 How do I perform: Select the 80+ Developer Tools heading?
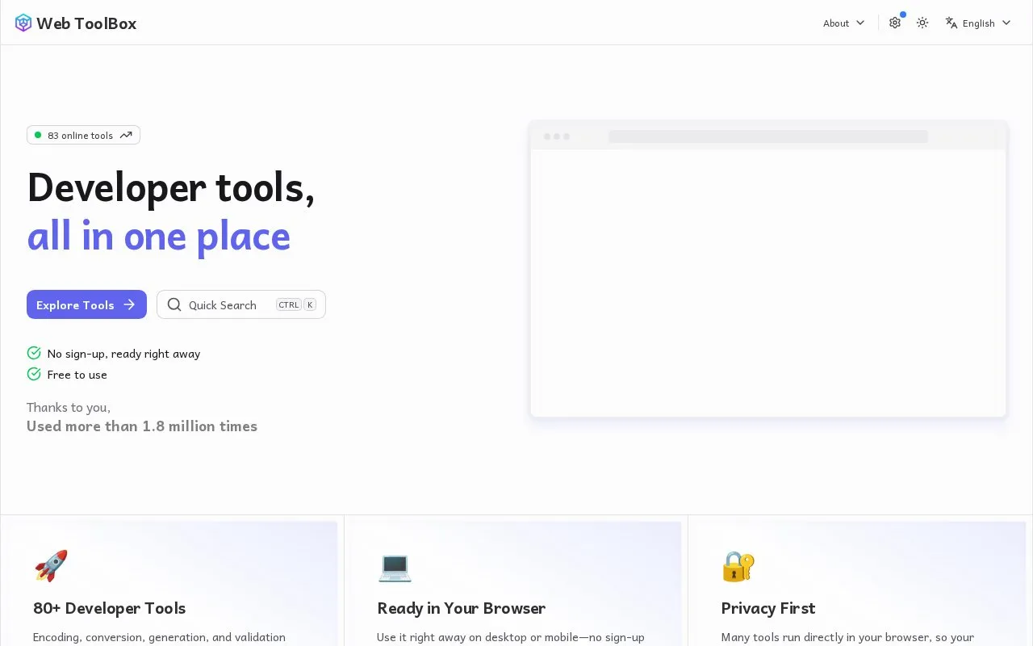click(x=110, y=608)
